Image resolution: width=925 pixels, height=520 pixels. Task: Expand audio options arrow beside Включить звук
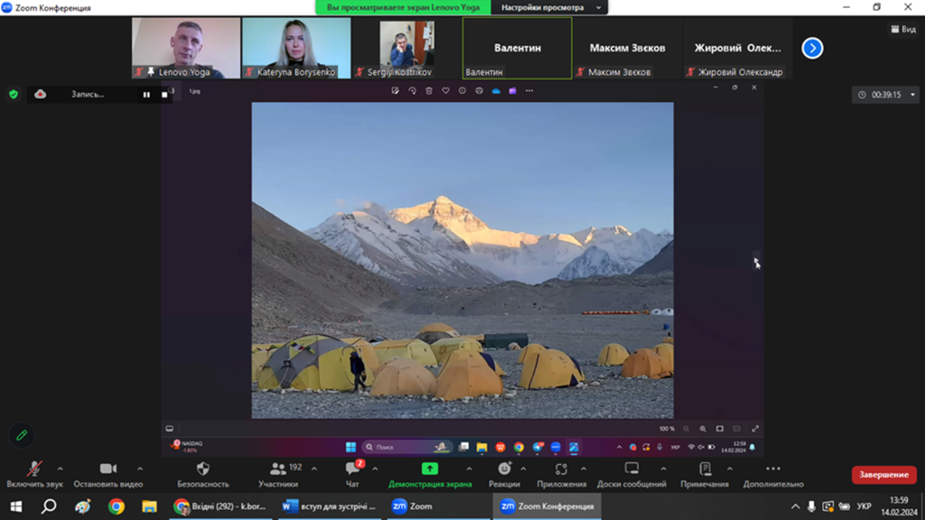[61, 469]
